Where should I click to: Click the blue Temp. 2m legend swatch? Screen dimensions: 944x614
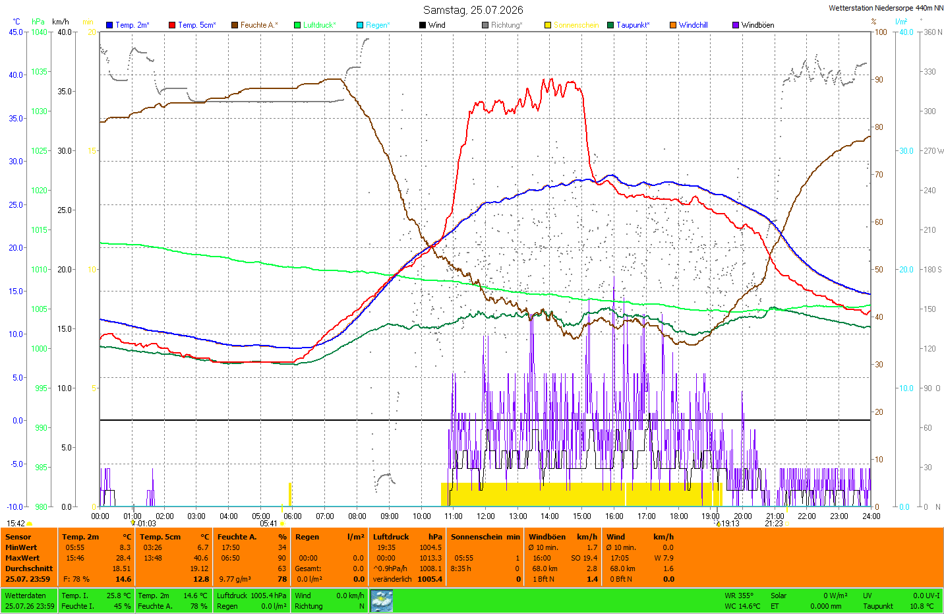pyautogui.click(x=109, y=25)
